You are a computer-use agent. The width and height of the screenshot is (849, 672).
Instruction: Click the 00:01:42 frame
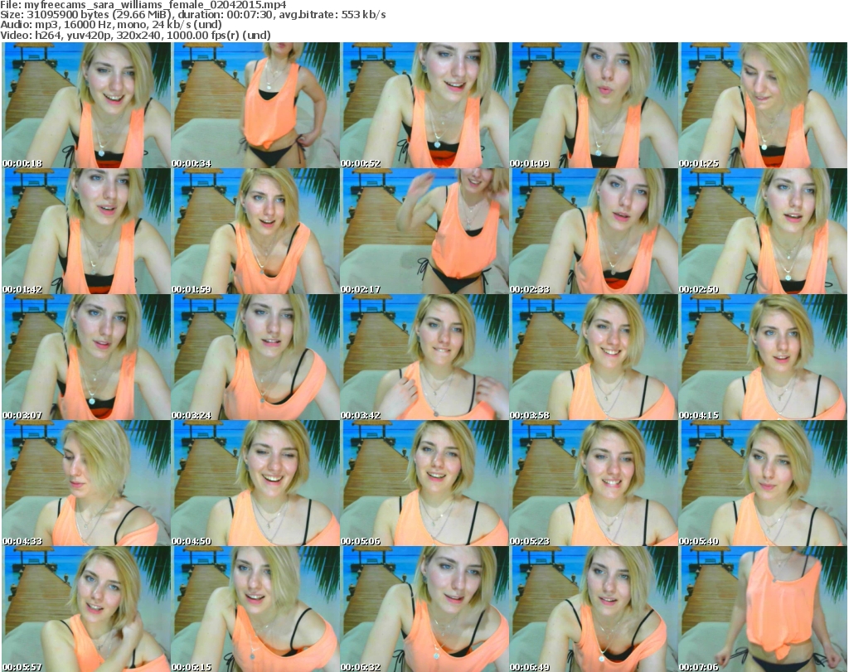tap(86, 231)
